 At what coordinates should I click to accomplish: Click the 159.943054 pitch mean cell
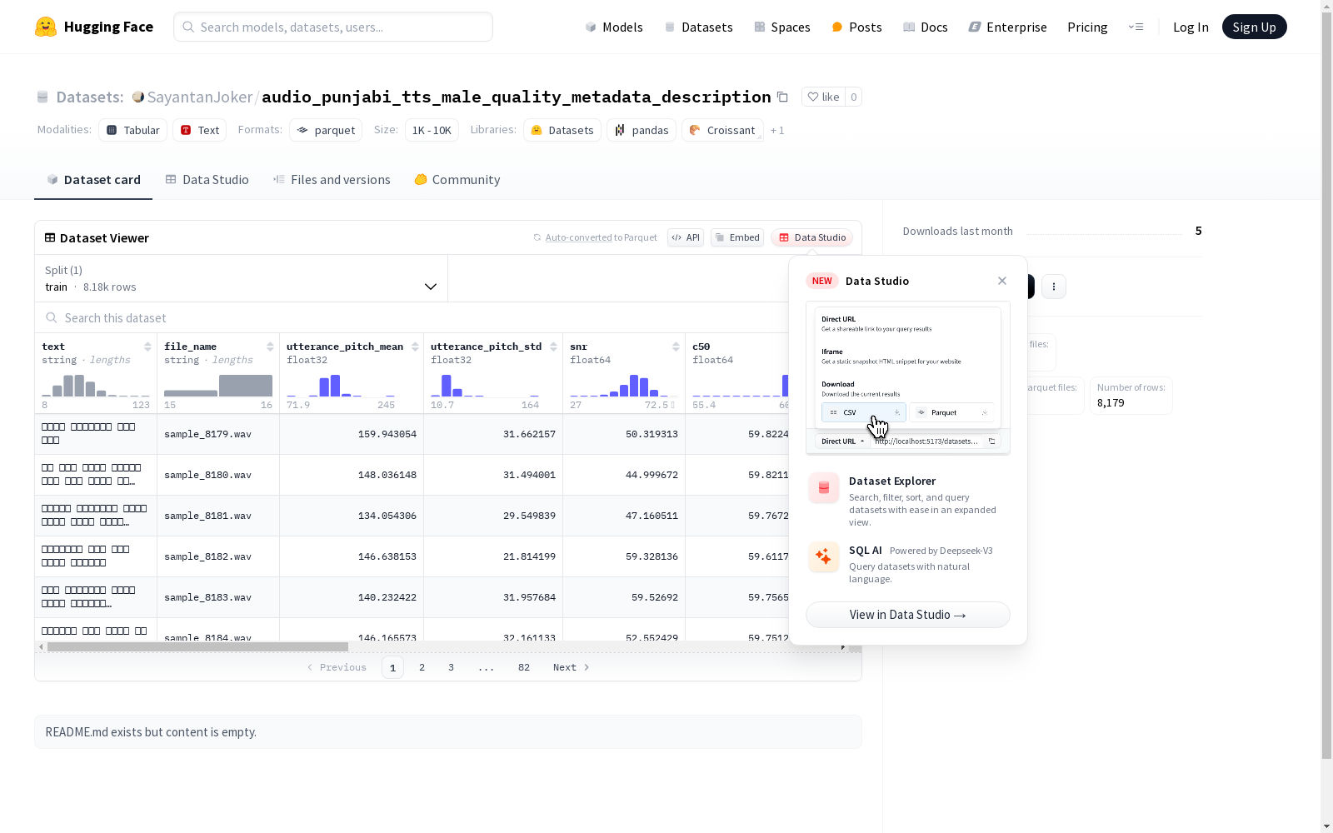click(352, 434)
